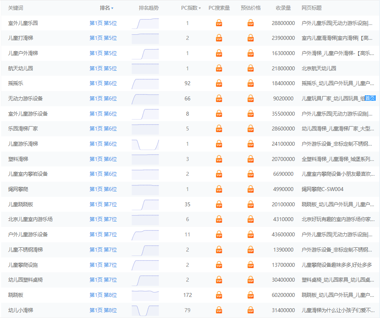Click page title 绳网攀爬C-SW004
Image resolution: width=380 pixels, height=318 pixels.
click(x=322, y=189)
